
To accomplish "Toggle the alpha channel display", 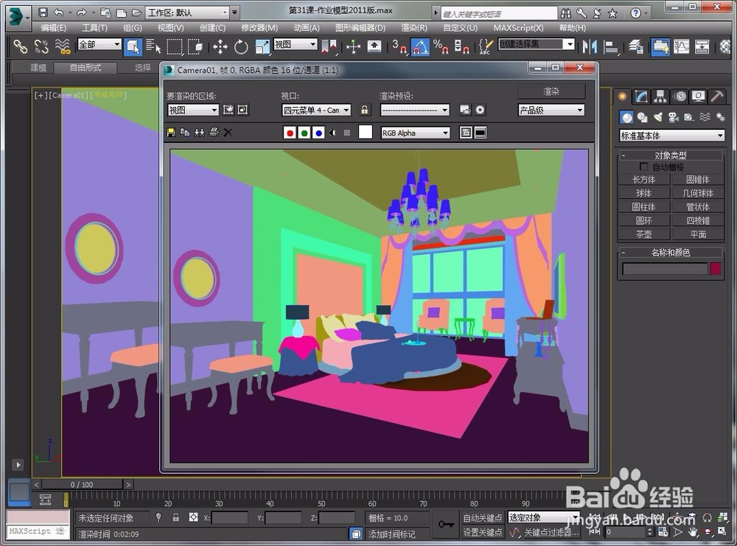I will pyautogui.click(x=333, y=133).
